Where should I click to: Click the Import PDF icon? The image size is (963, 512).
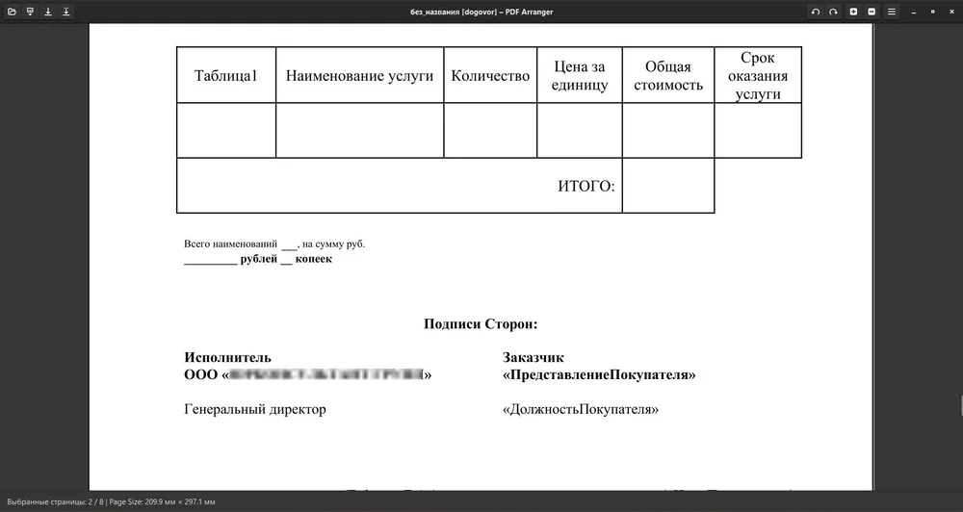tap(30, 12)
